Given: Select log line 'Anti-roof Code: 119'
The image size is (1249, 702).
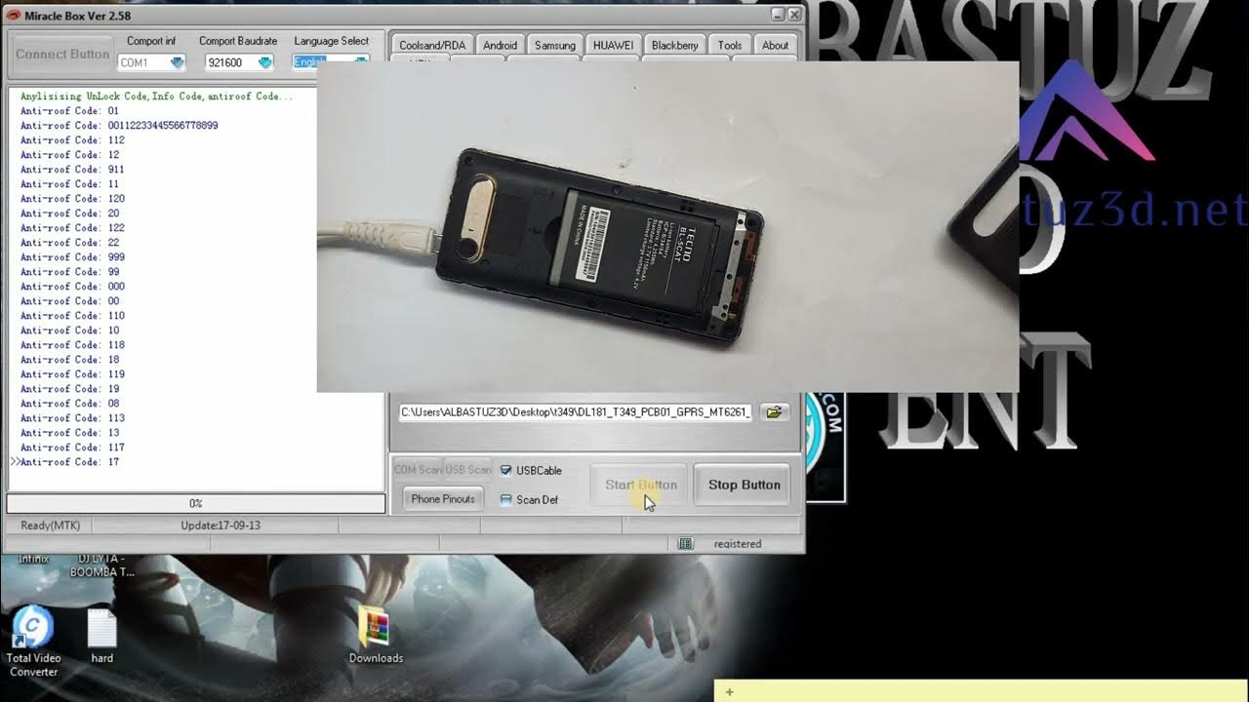Looking at the screenshot, I should click(72, 374).
